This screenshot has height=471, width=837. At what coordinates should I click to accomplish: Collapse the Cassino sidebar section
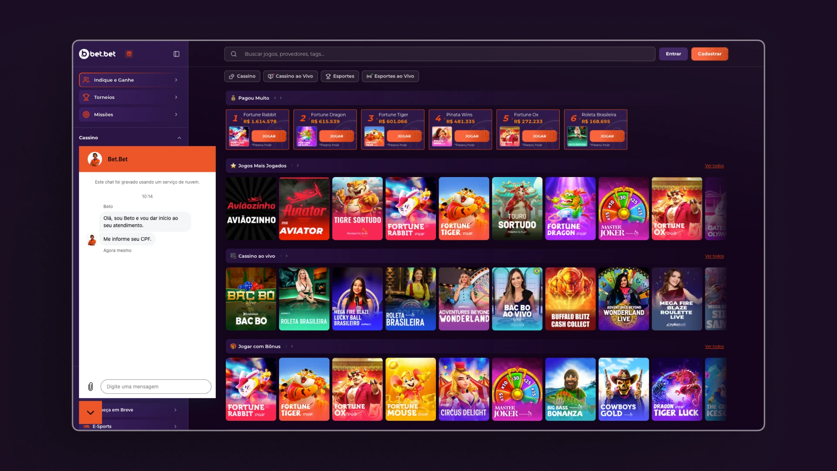click(x=179, y=138)
